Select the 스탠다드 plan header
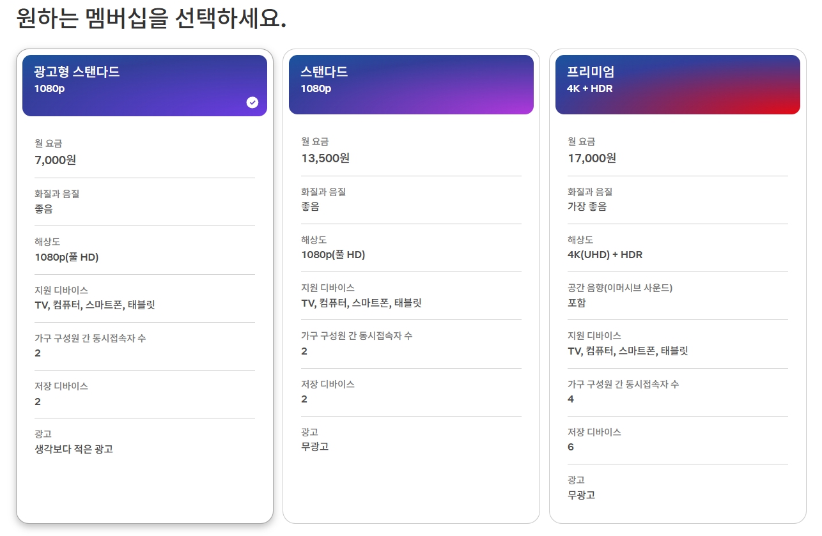This screenshot has width=822, height=536. click(411, 84)
